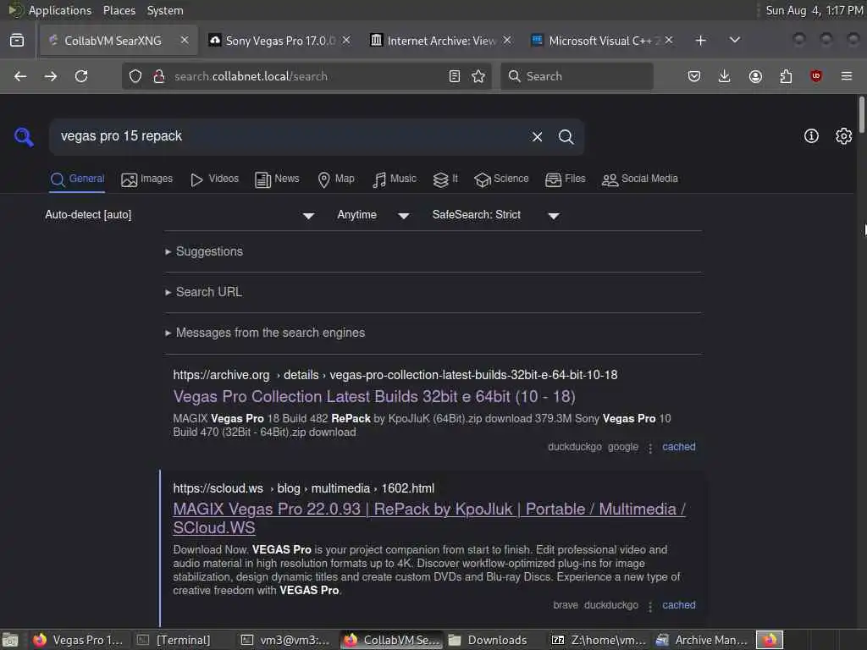The height and width of the screenshot is (650, 867).
Task: Click the SearXNG logo magnifier
Action: pyautogui.click(x=24, y=136)
